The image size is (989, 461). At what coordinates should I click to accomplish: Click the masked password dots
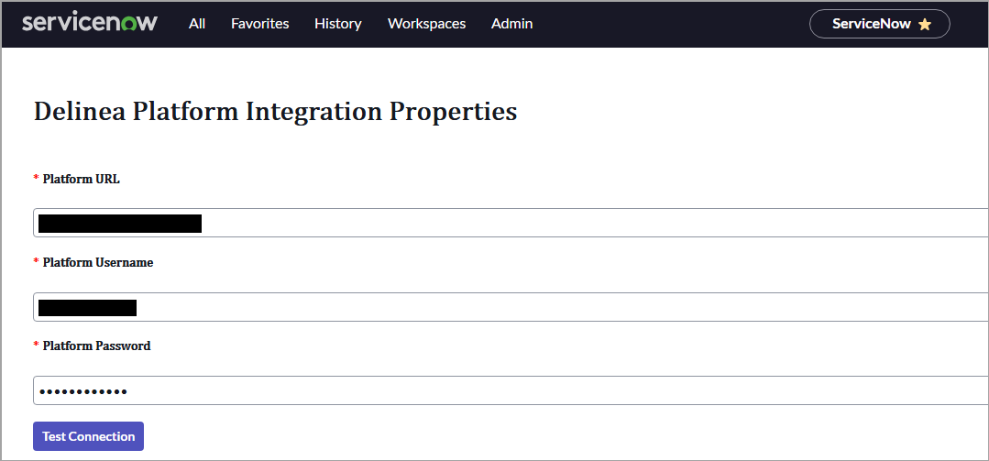click(x=82, y=391)
